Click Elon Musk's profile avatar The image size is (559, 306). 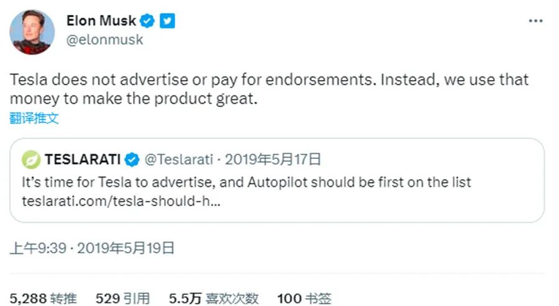point(30,32)
